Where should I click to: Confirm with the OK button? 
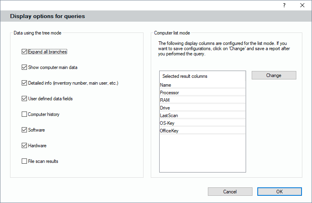(x=279, y=191)
